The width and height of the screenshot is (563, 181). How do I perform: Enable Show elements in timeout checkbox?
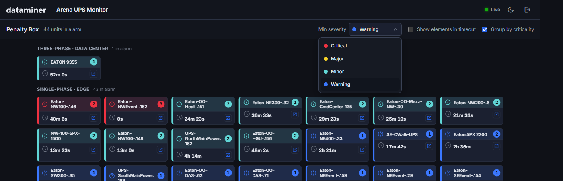[411, 29]
